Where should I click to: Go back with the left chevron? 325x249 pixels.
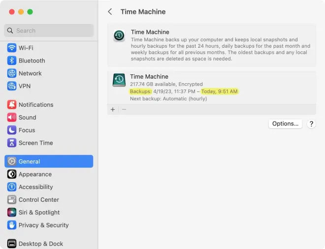point(110,12)
